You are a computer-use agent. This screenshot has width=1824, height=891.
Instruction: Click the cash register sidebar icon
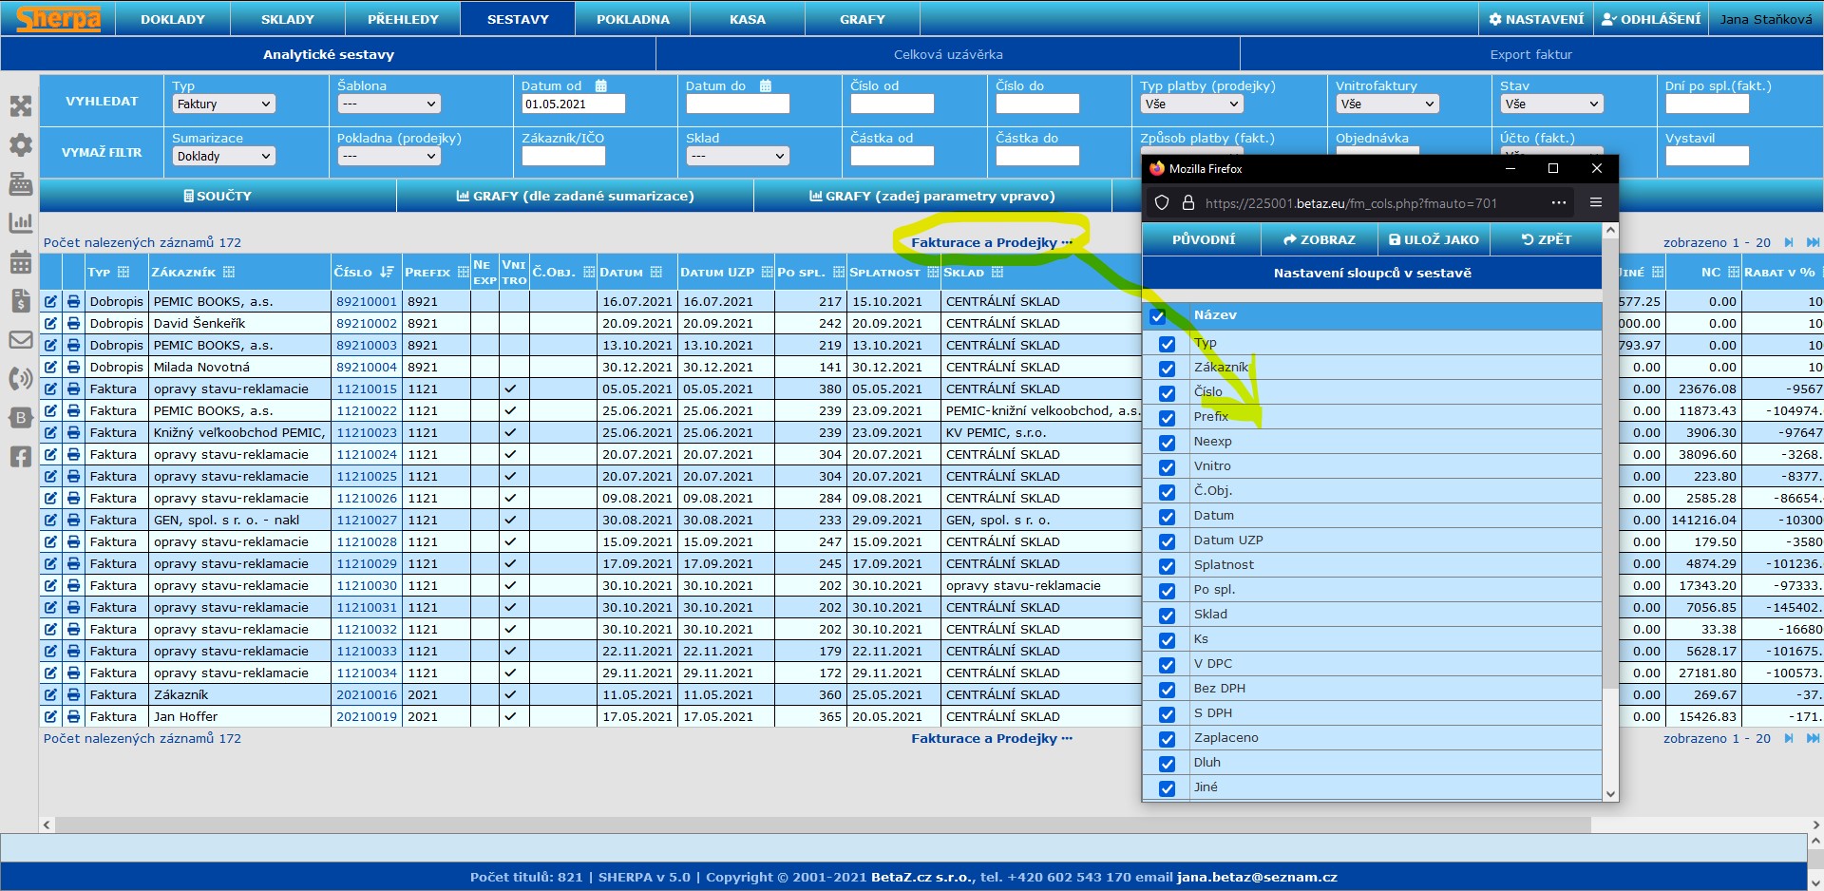tap(20, 184)
